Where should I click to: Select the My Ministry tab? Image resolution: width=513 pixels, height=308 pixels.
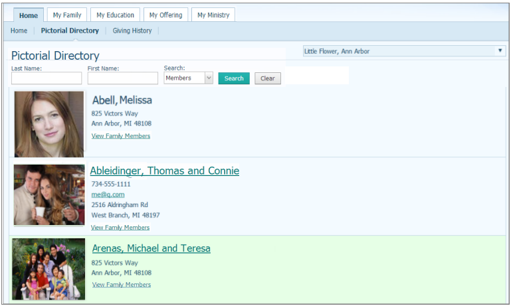[x=213, y=15]
